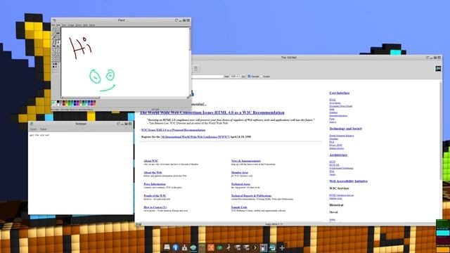Select the Airbrush tool in Paint
This screenshot has height=253, width=450.
(x=53, y=46)
